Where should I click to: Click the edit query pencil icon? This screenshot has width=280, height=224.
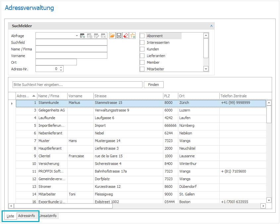coord(96,36)
